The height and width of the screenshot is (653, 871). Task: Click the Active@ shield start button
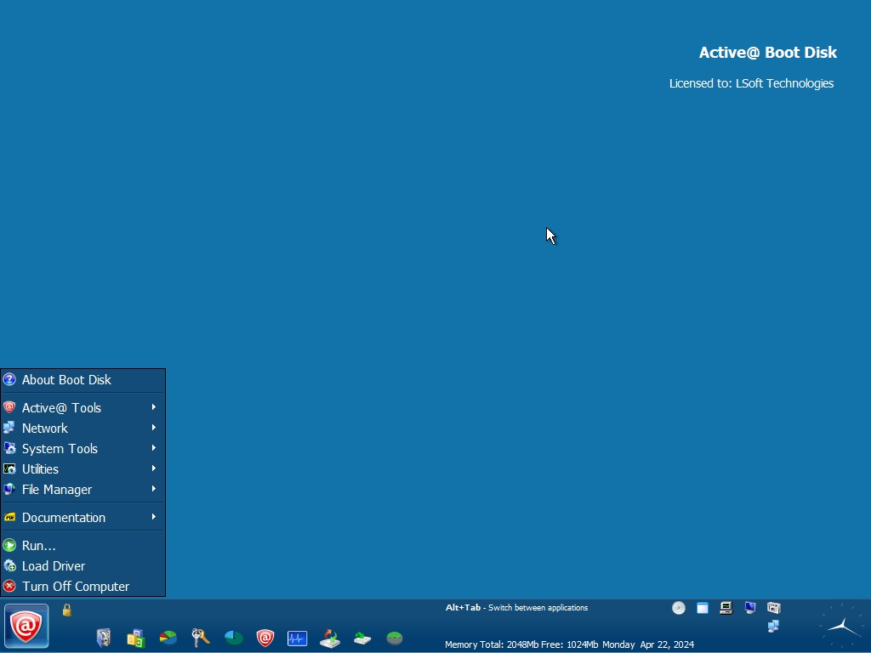coord(26,627)
